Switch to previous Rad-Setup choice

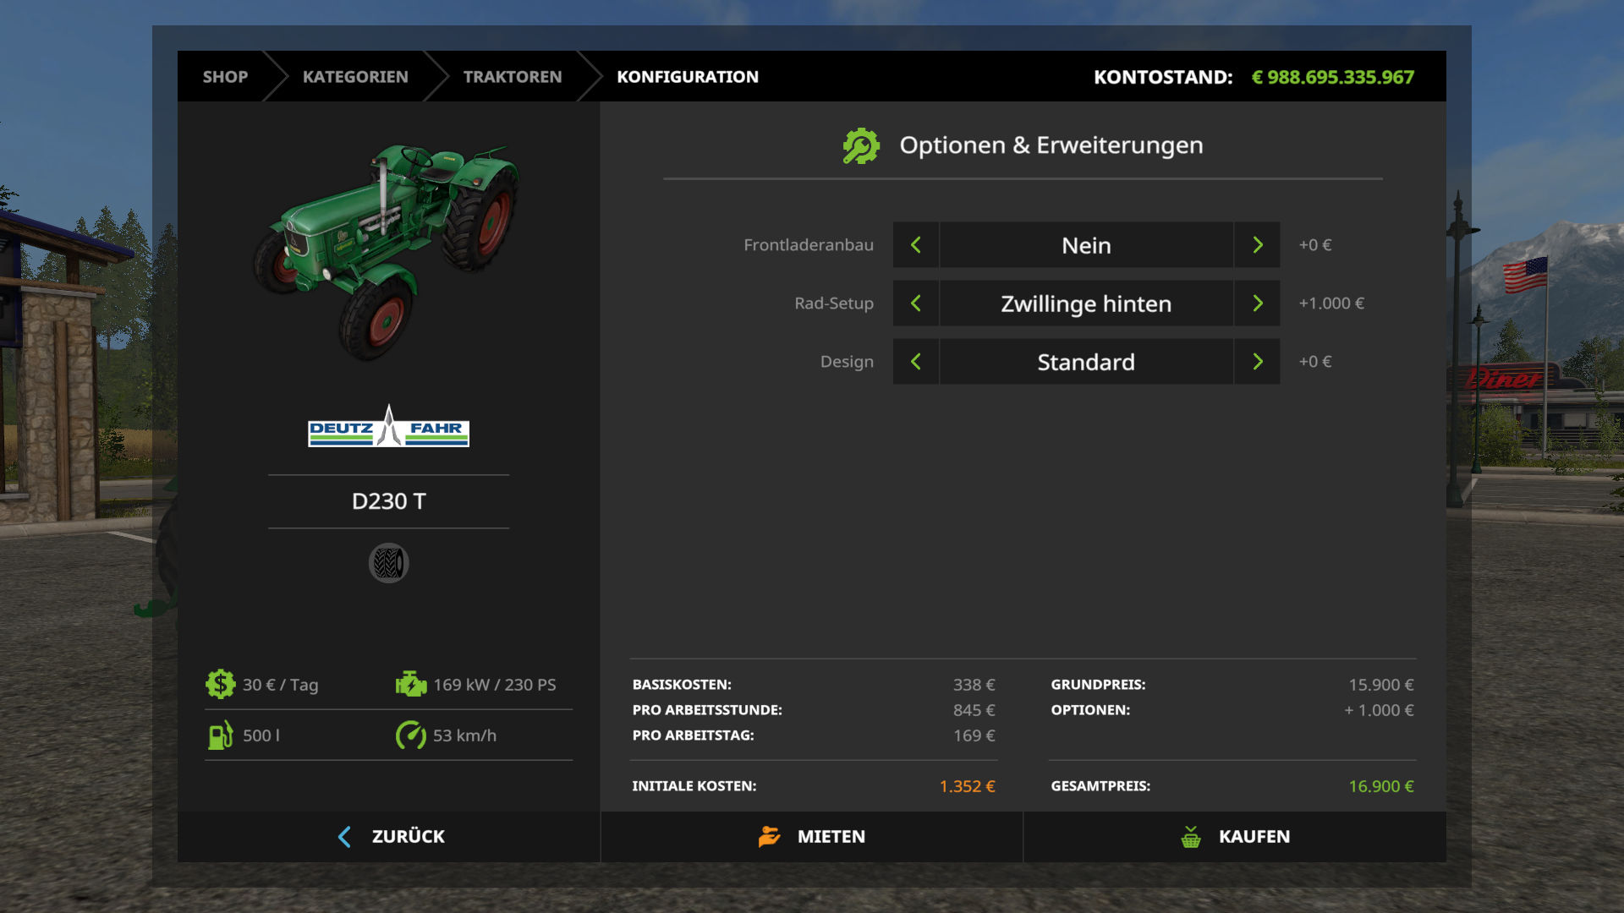click(916, 303)
